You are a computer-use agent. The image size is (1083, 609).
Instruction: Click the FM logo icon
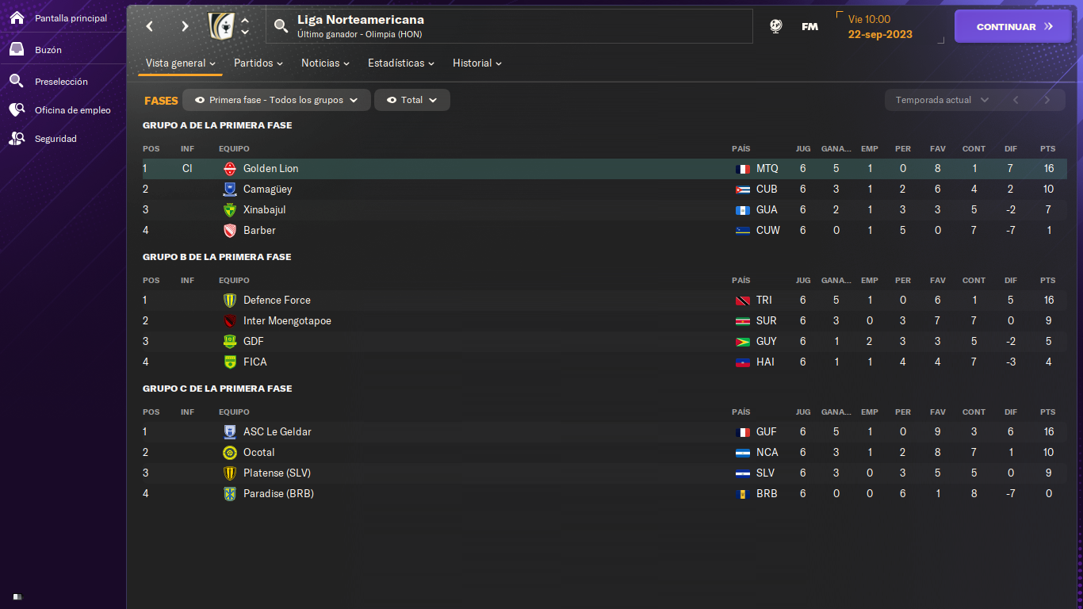809,26
